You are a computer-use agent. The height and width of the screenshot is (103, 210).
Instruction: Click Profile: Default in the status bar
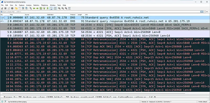203,102
